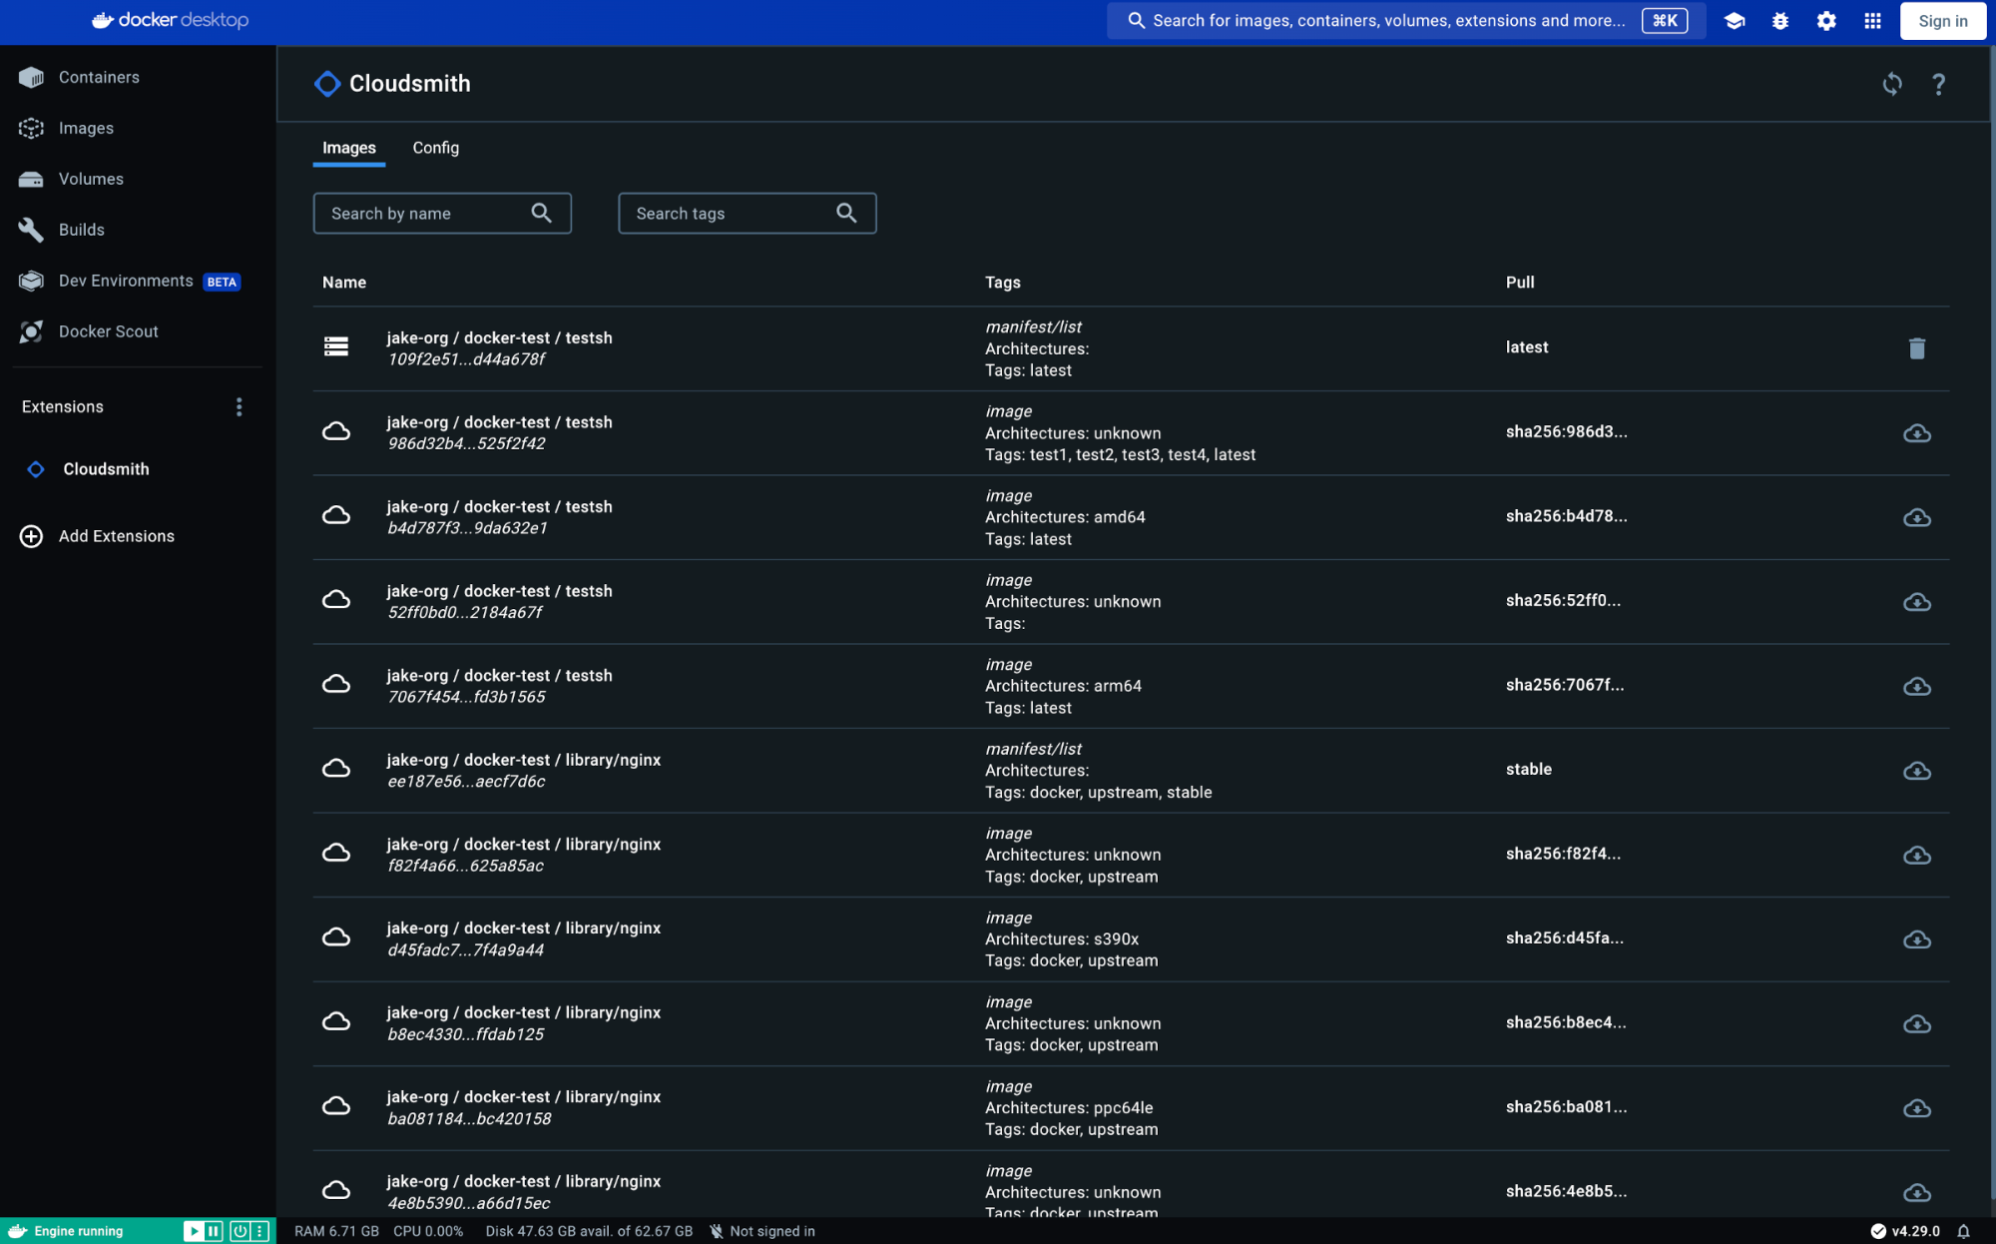The width and height of the screenshot is (1996, 1244).
Task: Click the Name column header
Action: coord(344,283)
